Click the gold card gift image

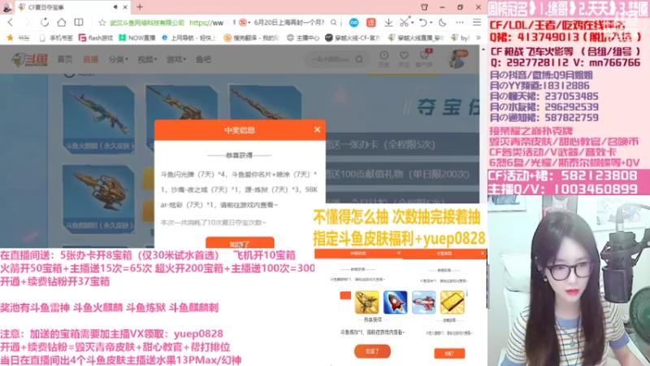coord(453,302)
